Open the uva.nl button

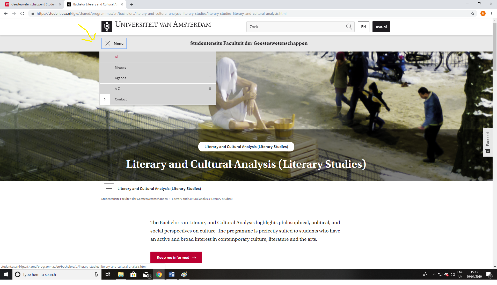click(x=381, y=27)
